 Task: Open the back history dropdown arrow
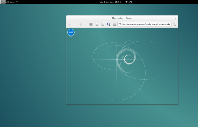[x=75, y=24]
